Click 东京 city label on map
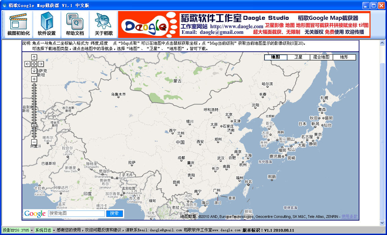387x235 pixels. pyautogui.click(x=318, y=134)
